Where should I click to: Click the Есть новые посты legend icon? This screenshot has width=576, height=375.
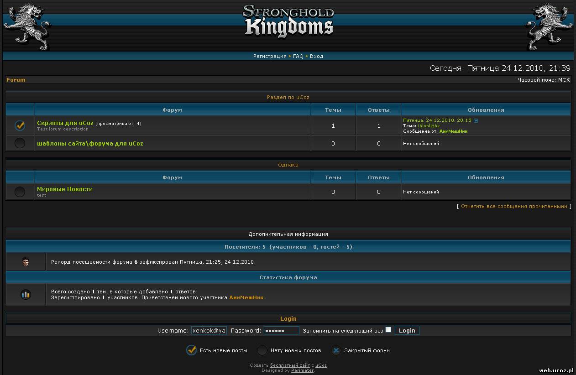[191, 350]
